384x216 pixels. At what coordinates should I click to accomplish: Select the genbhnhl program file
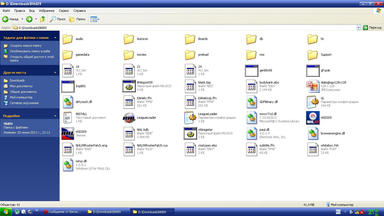tap(252, 70)
